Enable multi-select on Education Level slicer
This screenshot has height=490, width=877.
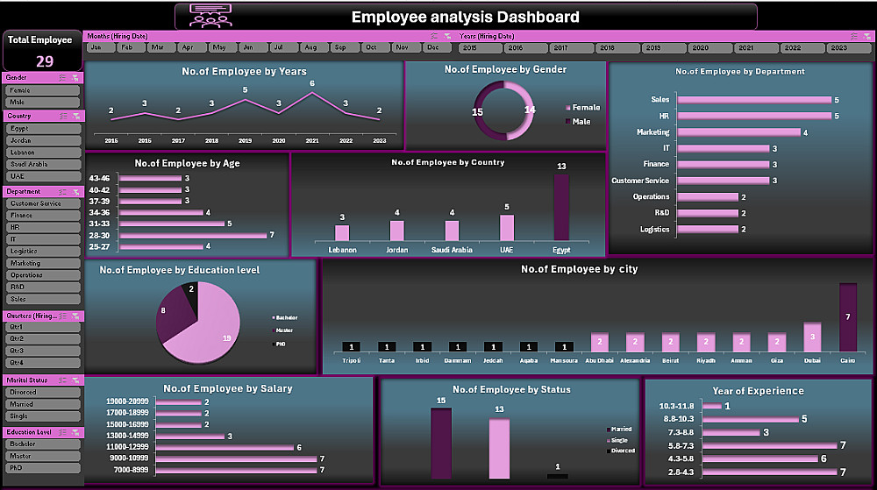pos(62,432)
